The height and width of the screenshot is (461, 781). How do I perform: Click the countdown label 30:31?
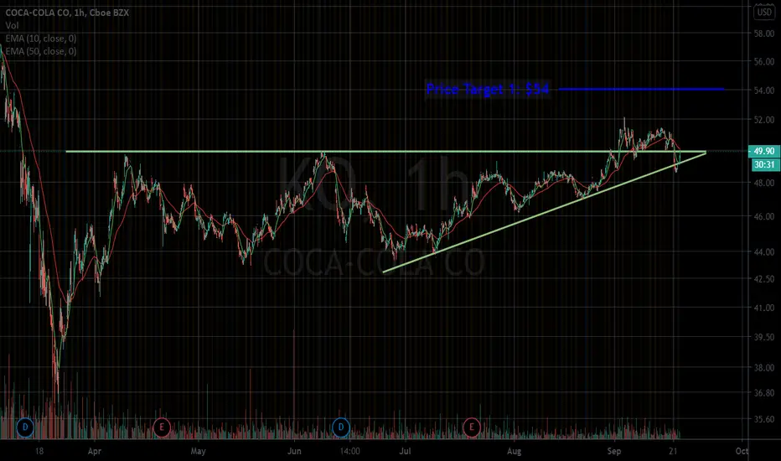[x=764, y=164]
